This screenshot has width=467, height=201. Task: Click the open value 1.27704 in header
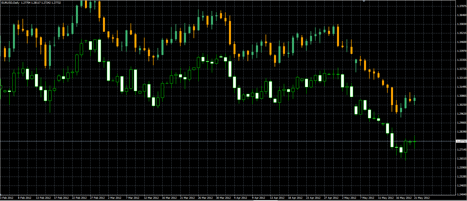[26, 3]
